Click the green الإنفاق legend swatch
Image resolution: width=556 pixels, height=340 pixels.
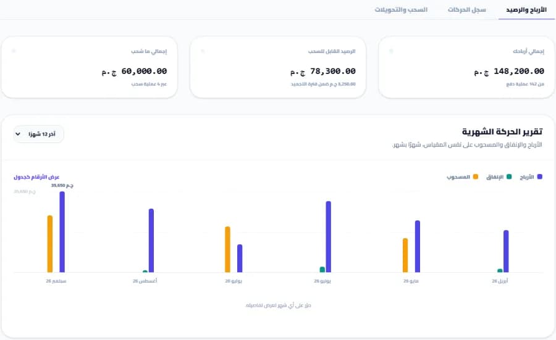coord(509,176)
